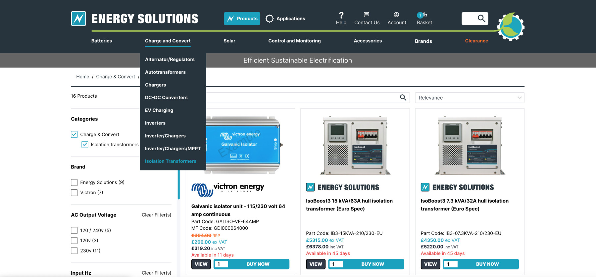The width and height of the screenshot is (596, 277).
Task: Open the Help question mark icon
Action: [x=341, y=15]
